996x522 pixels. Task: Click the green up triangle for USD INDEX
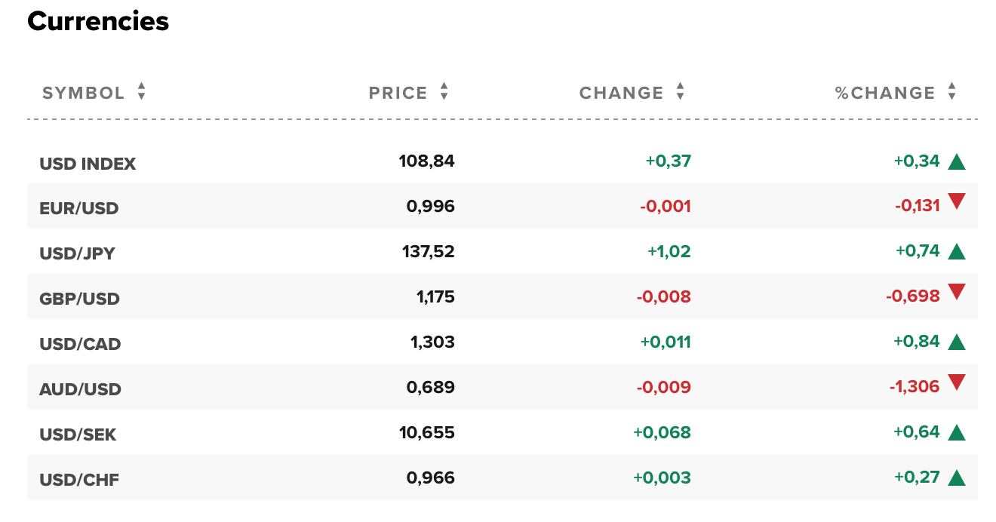point(957,161)
